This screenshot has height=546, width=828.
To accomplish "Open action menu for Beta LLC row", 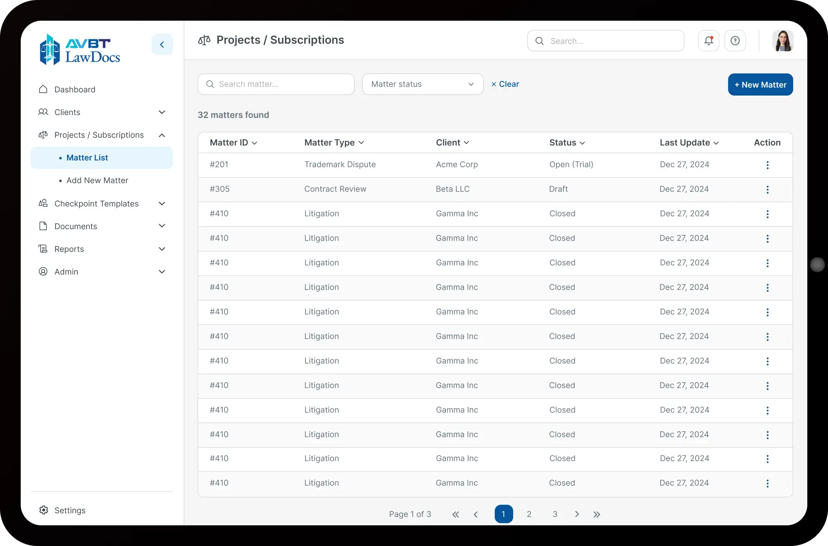I will (x=767, y=189).
